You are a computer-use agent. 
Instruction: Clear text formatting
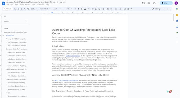coord(132,9)
